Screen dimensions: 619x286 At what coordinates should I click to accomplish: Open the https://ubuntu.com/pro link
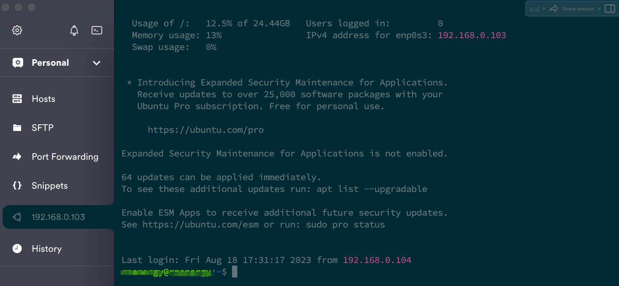(206, 130)
